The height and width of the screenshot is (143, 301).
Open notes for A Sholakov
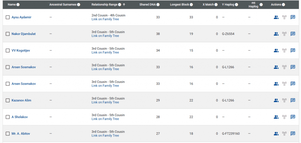pyautogui.click(x=293, y=117)
